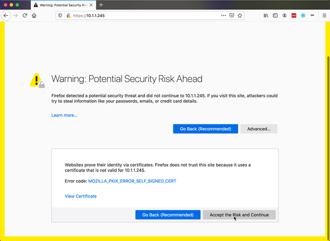Open the Firefox hamburger menu
The image size is (330, 241).
coord(323,15)
